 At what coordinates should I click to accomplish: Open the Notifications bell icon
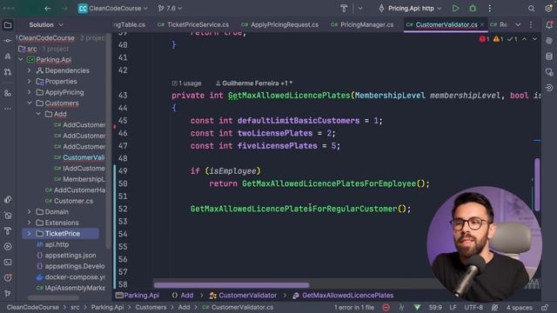(x=549, y=25)
